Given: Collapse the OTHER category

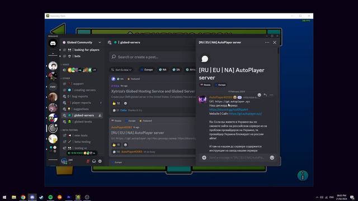Looking at the screenshot, I should tap(65, 78).
